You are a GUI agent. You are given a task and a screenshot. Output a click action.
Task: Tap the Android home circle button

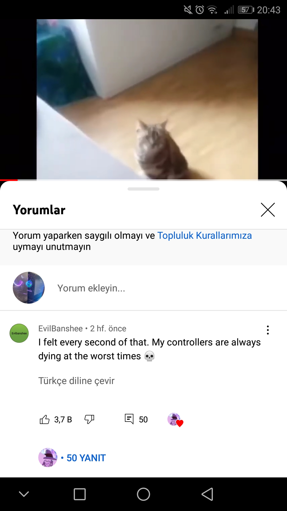pos(143,494)
